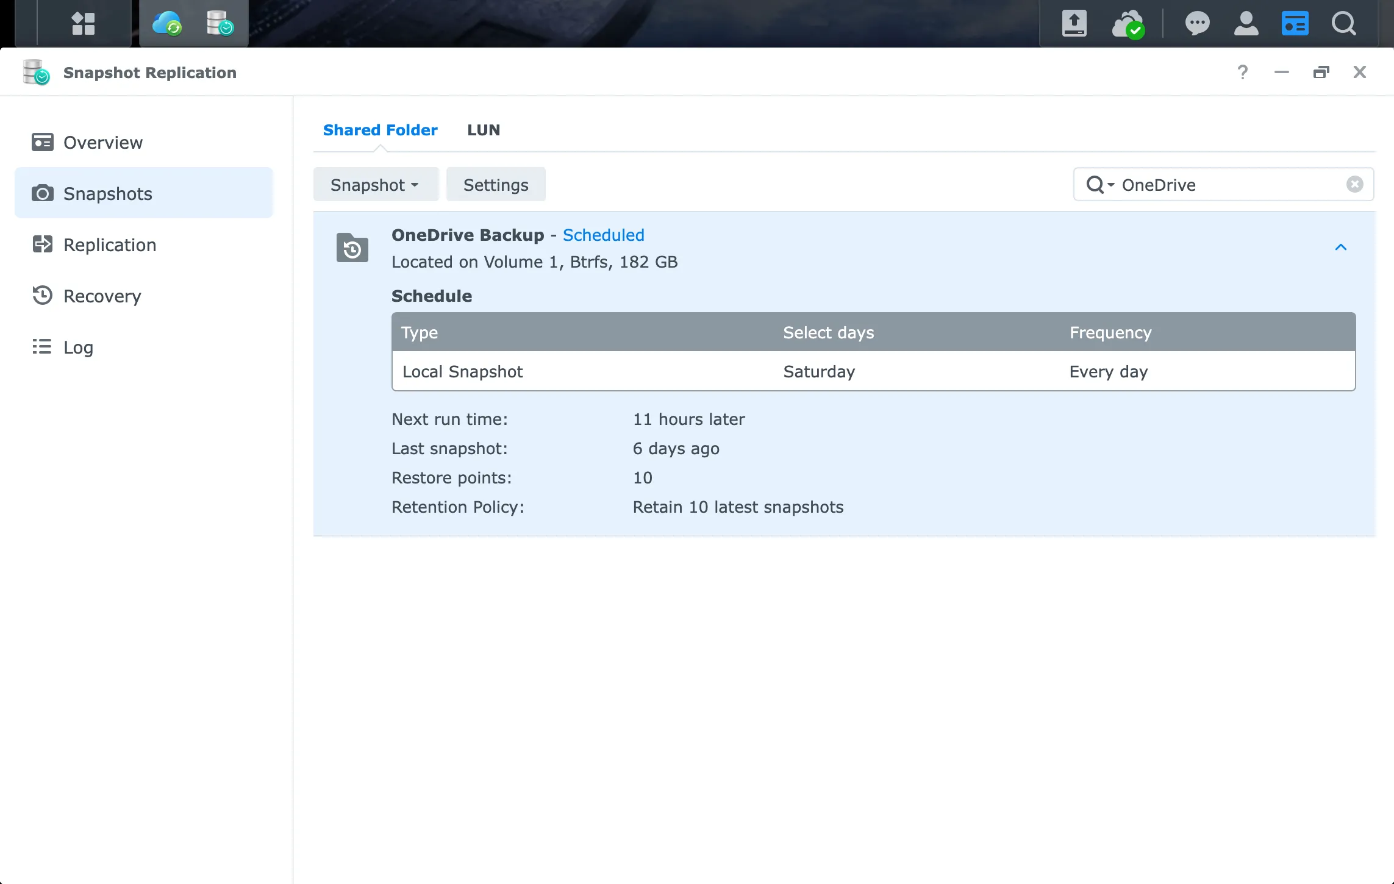Collapse the OneDrive Backup details panel
Screen dimensions: 1394x884
[1340, 248]
